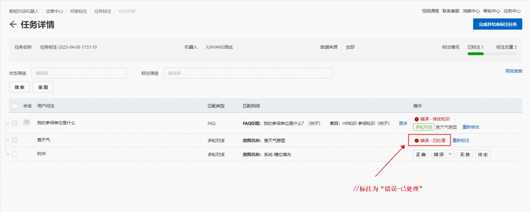
Task: Open 智能对话机器人 breadcrumb
Action: 24,11
